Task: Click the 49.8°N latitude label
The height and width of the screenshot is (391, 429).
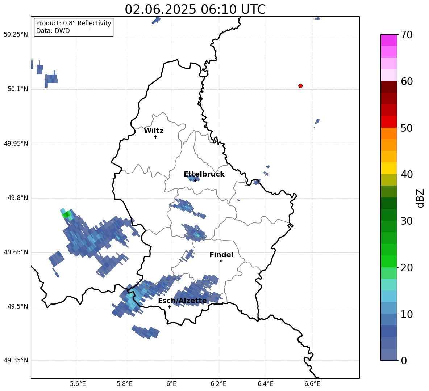Action: pyautogui.click(x=18, y=198)
